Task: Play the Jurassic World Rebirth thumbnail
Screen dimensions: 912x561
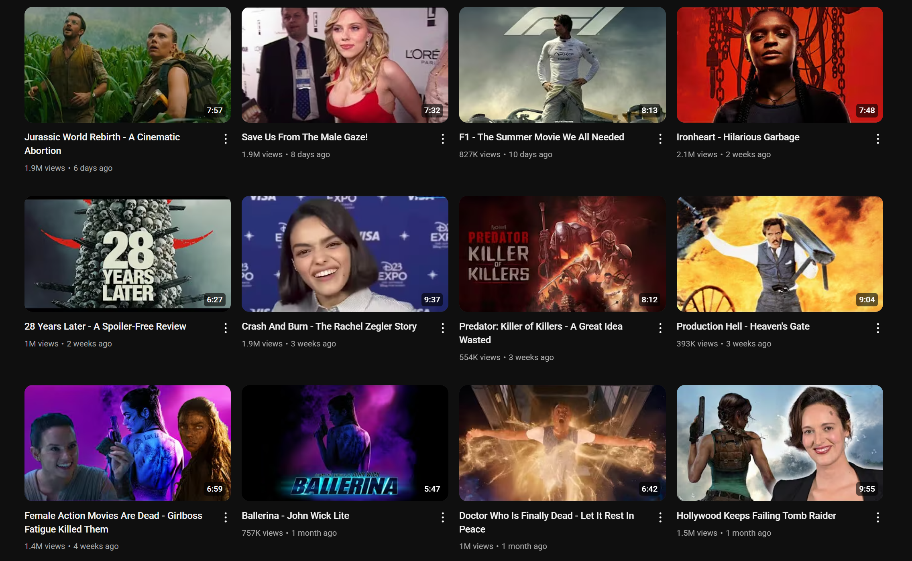Action: pos(128,65)
